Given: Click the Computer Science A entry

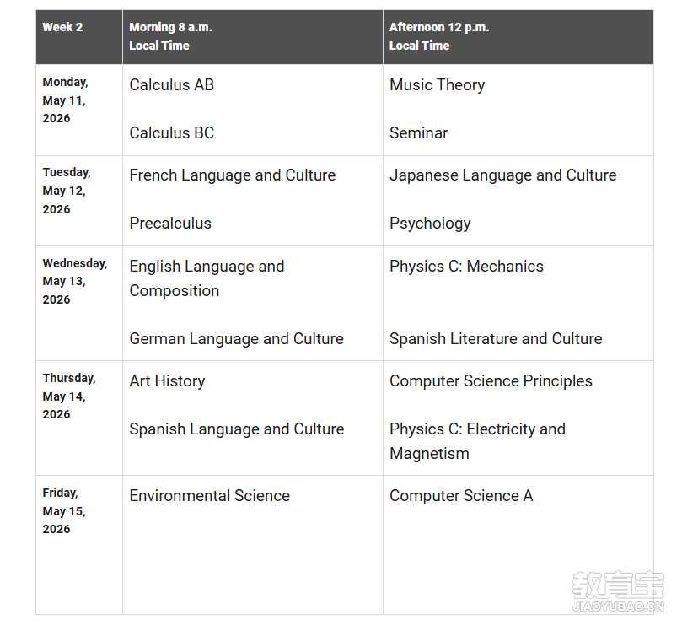Looking at the screenshot, I should point(461,496).
